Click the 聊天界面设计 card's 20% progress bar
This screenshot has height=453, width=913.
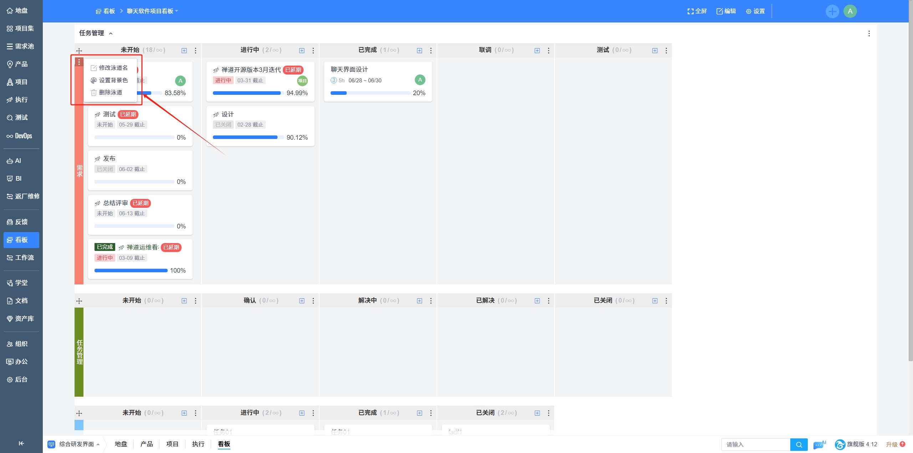[370, 93]
